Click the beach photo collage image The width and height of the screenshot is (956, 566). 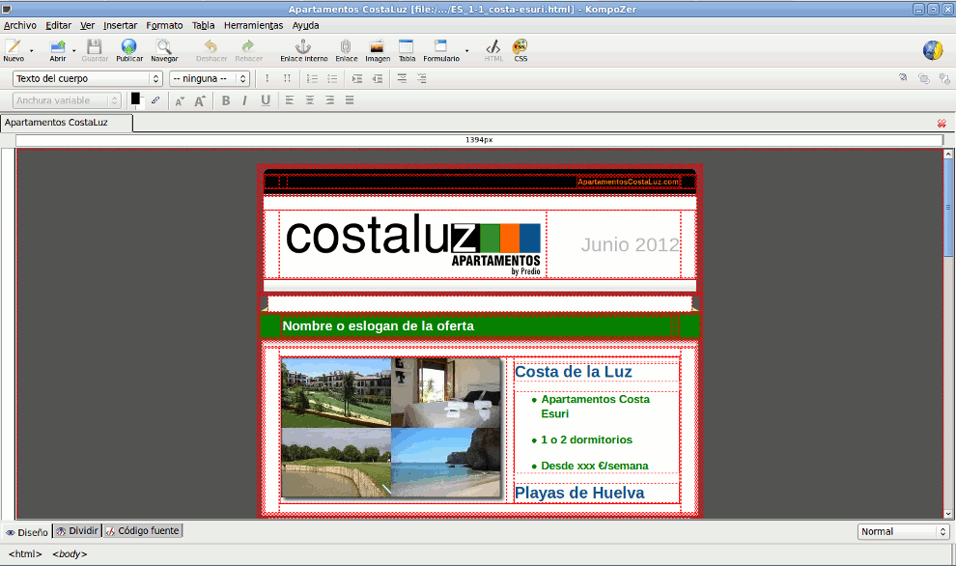click(391, 428)
